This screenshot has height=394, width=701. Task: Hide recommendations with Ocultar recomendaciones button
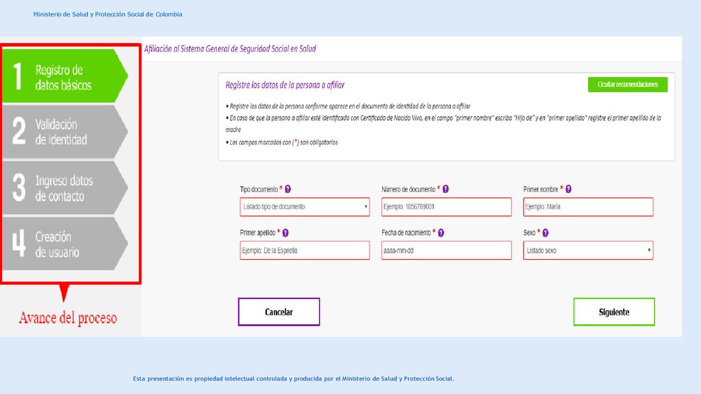point(628,84)
